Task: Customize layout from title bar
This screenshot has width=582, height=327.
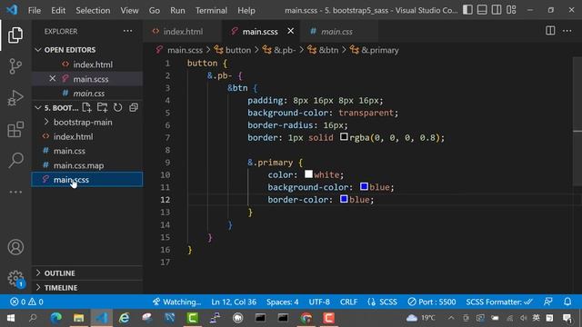Action: 511,10
